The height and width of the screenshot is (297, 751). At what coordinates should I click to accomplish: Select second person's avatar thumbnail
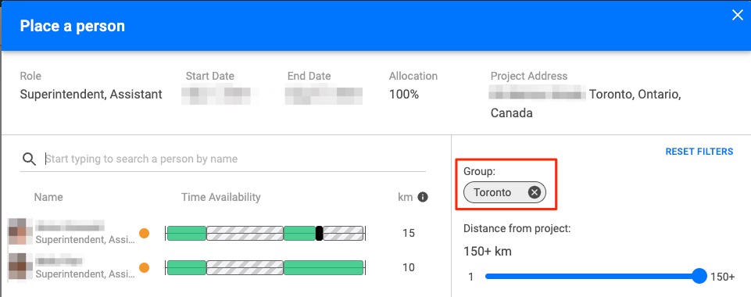[20, 267]
